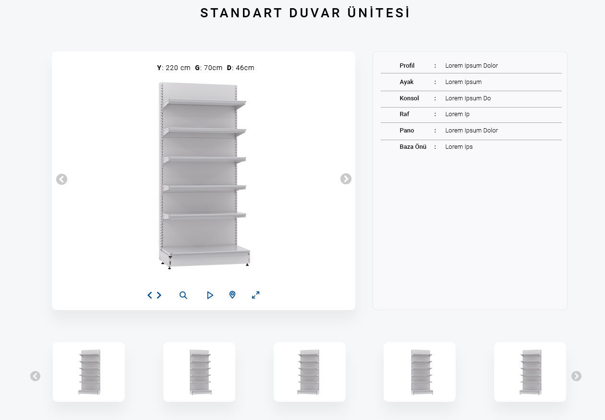Select the fourth shelf thumbnail
The height and width of the screenshot is (420, 605).
pyautogui.click(x=420, y=372)
